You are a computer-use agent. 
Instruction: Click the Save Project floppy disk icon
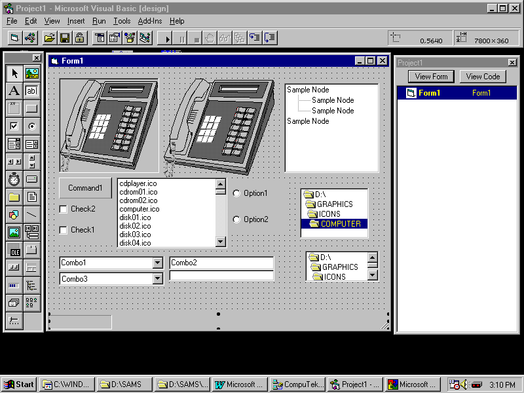(65, 38)
